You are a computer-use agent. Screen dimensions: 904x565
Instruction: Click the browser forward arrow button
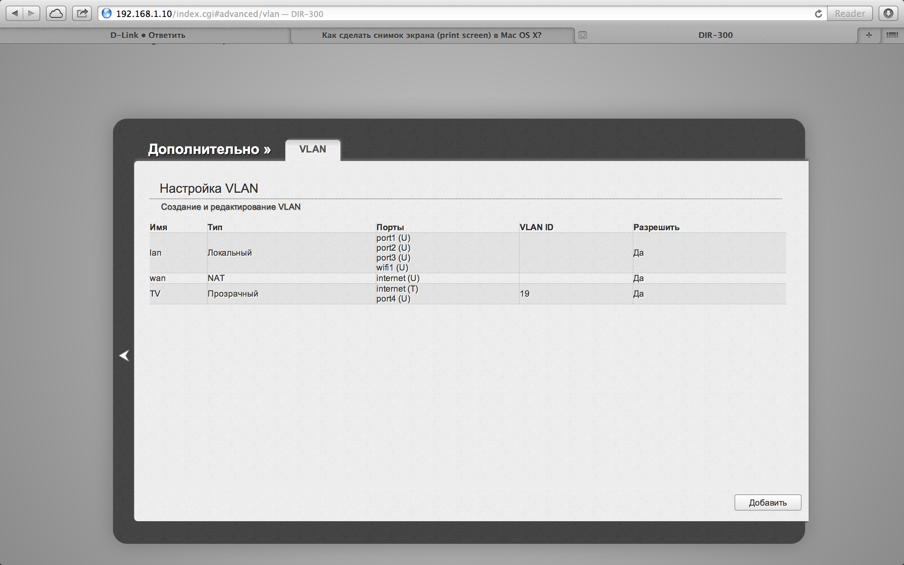click(x=31, y=14)
